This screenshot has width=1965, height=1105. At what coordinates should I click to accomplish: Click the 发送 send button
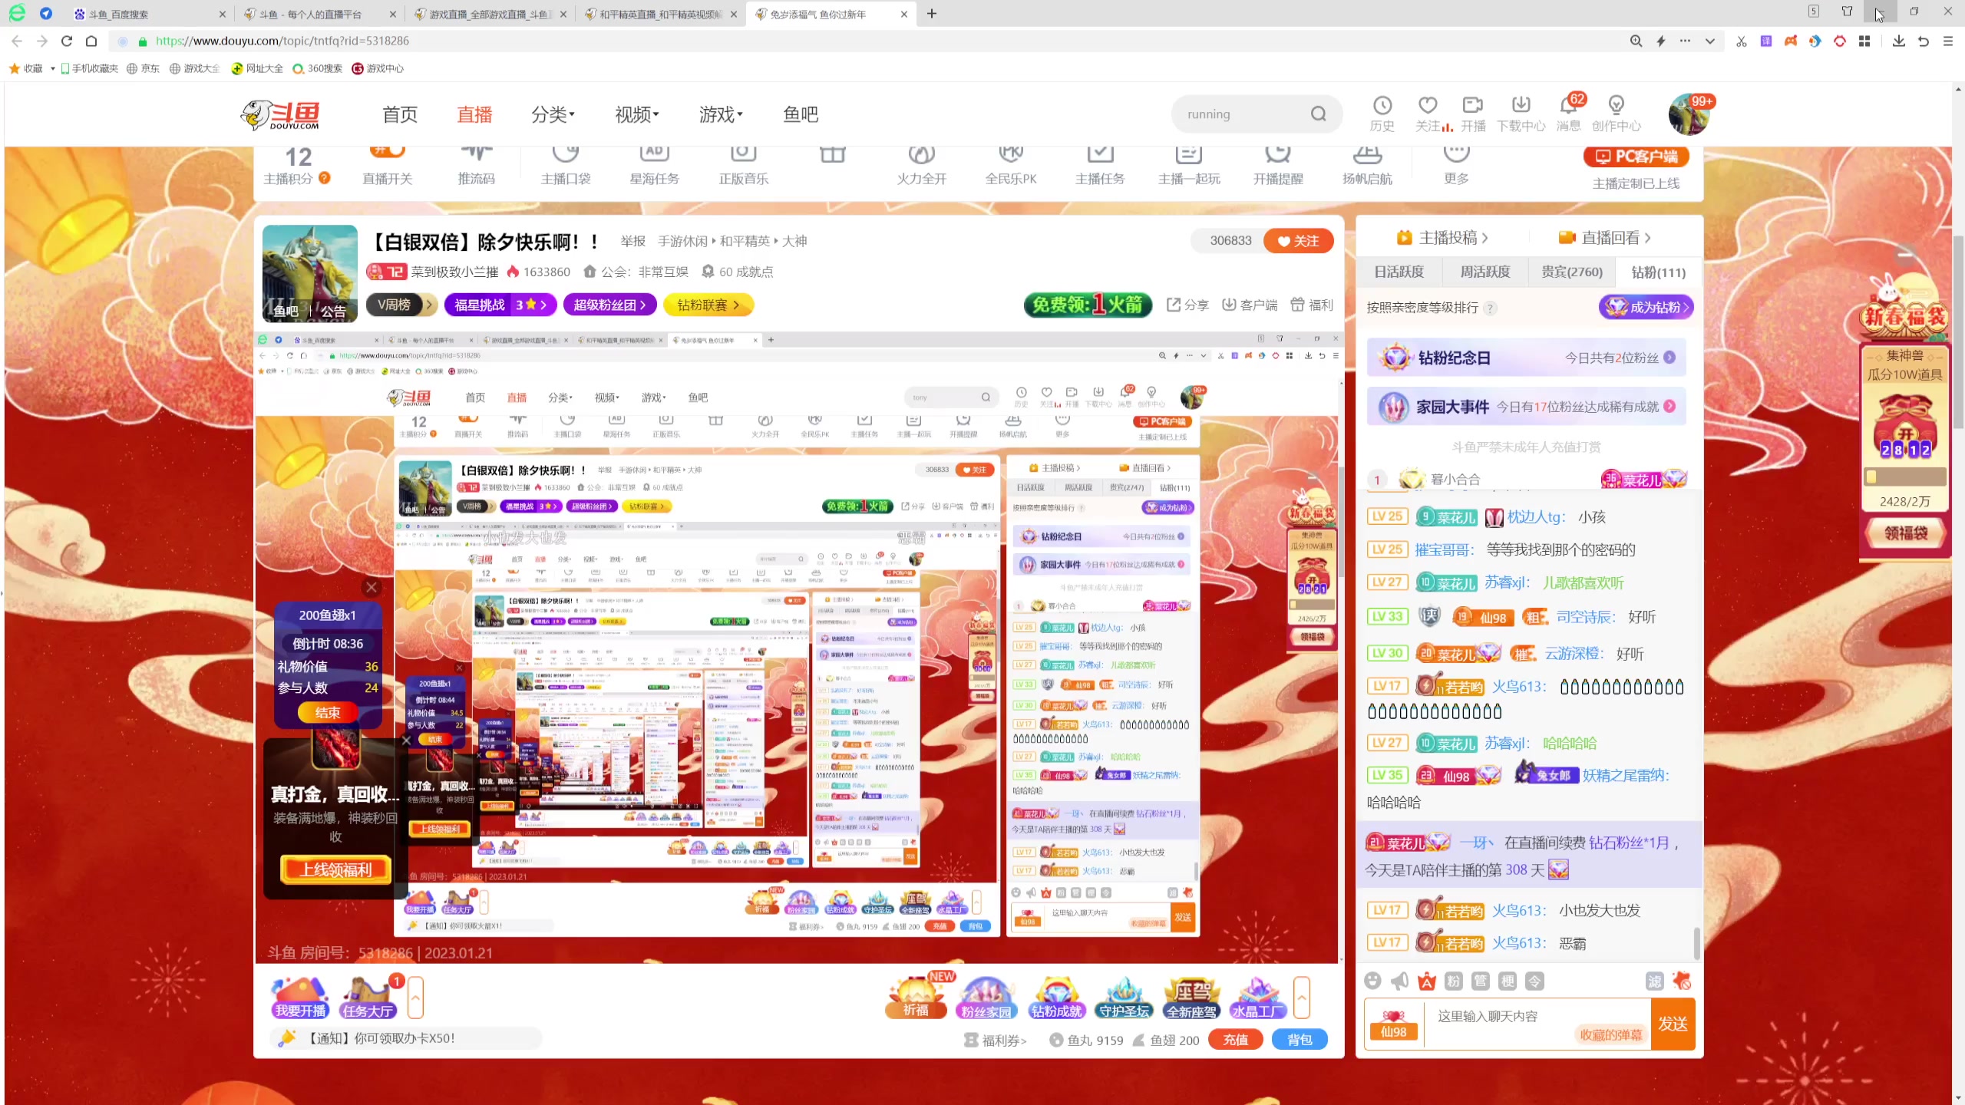(x=1673, y=1024)
